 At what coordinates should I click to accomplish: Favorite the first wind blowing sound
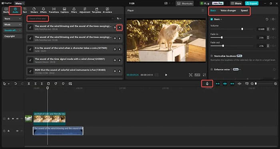pos(115,27)
